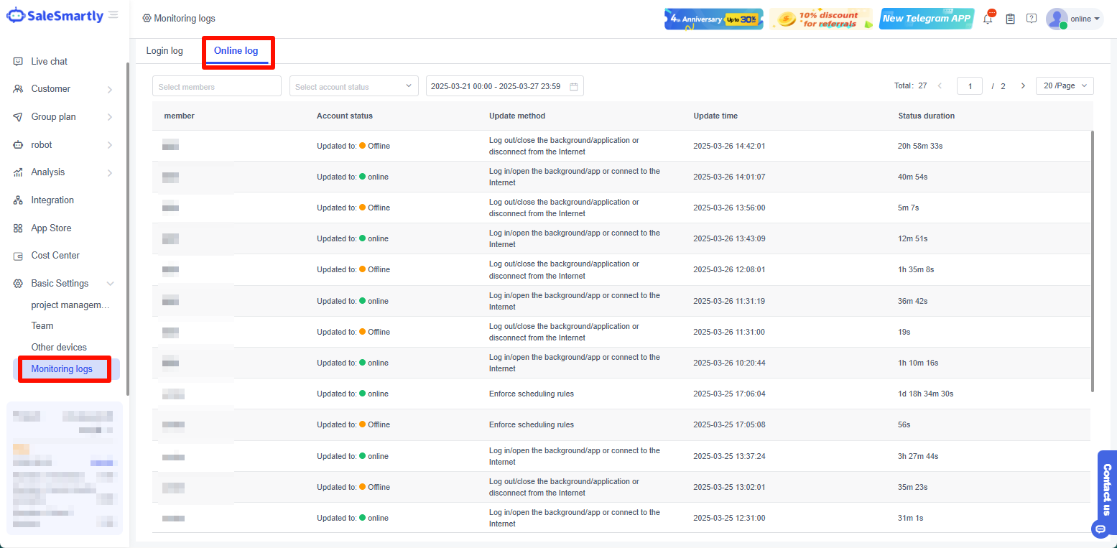This screenshot has height=548, width=1117.
Task: Open calendar icon in date range field
Action: point(574,87)
